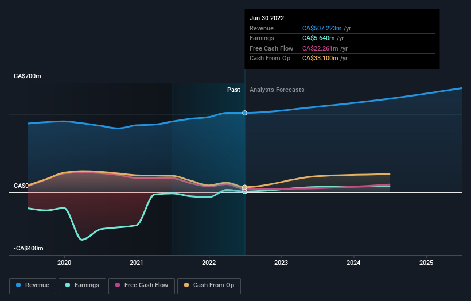Click the CA$507.223m revenue value
Viewport: 471px width, 301px height.
(x=322, y=28)
